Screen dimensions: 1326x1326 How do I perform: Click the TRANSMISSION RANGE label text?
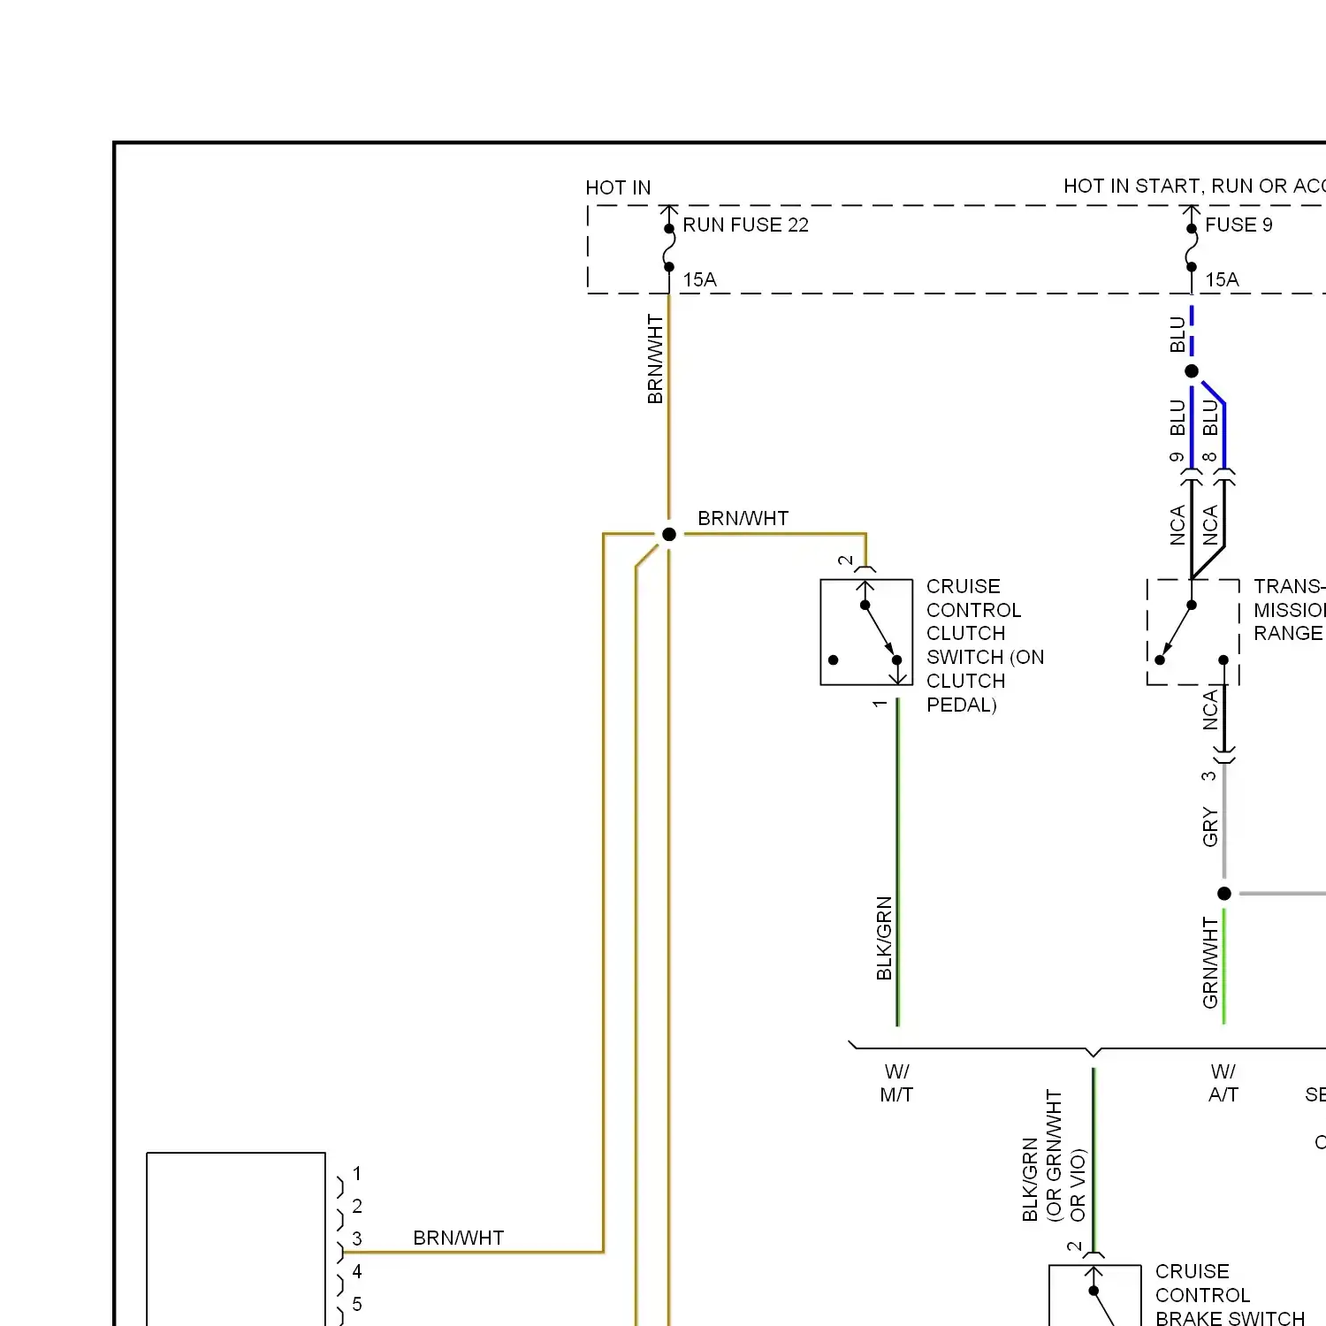click(x=1289, y=610)
